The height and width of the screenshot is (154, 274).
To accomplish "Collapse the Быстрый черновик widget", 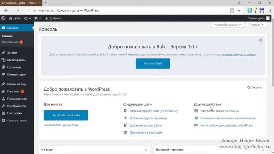I will point(263,150).
